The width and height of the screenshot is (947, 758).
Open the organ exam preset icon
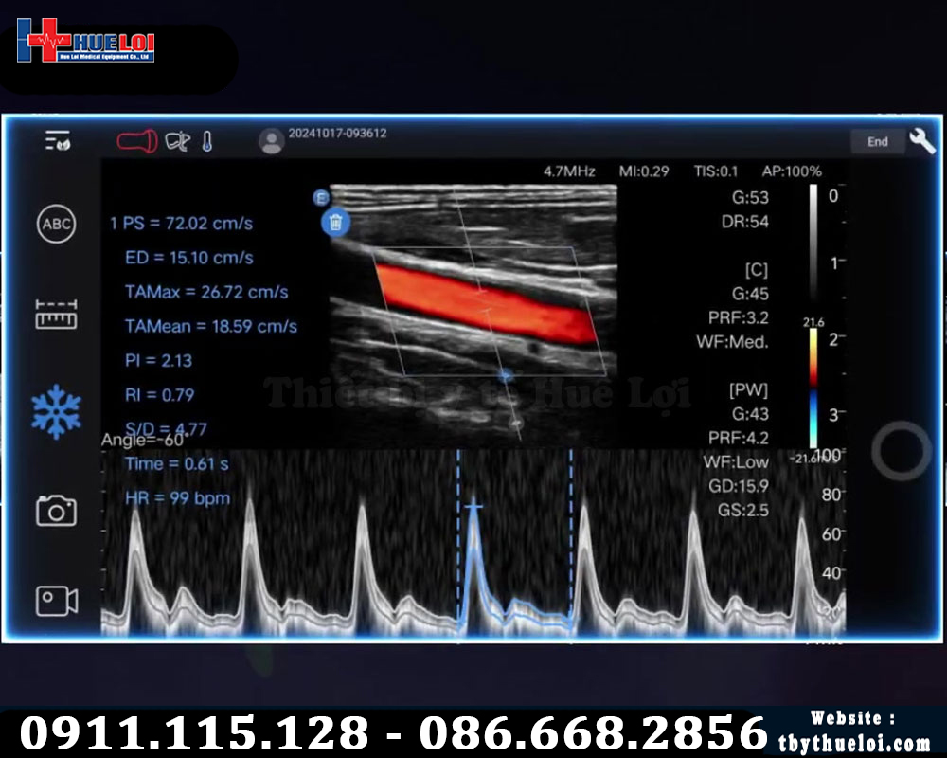(x=177, y=141)
